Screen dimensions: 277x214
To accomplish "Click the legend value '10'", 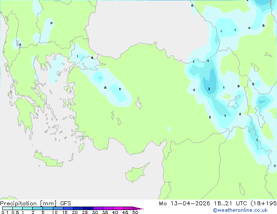I will pos(55,212).
